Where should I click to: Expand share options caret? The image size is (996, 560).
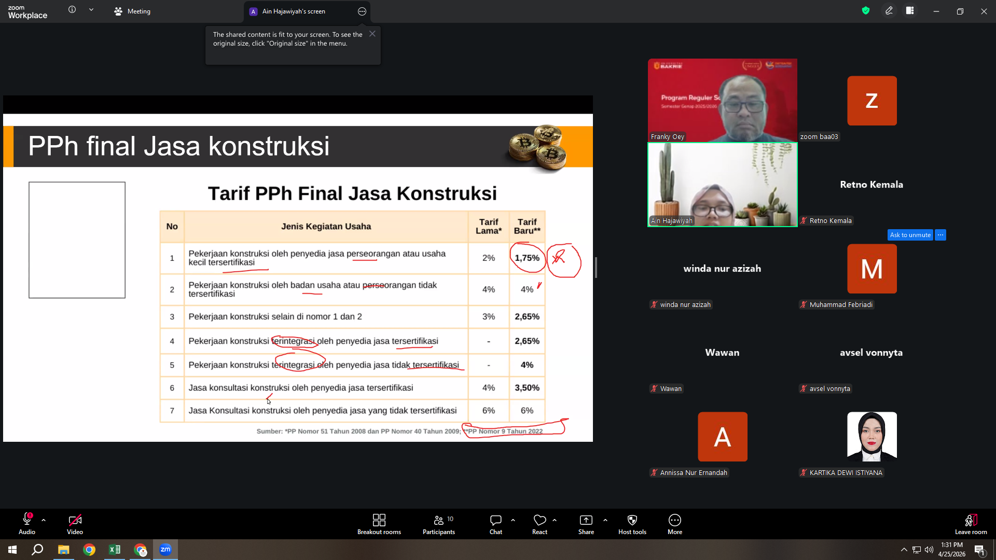(605, 520)
